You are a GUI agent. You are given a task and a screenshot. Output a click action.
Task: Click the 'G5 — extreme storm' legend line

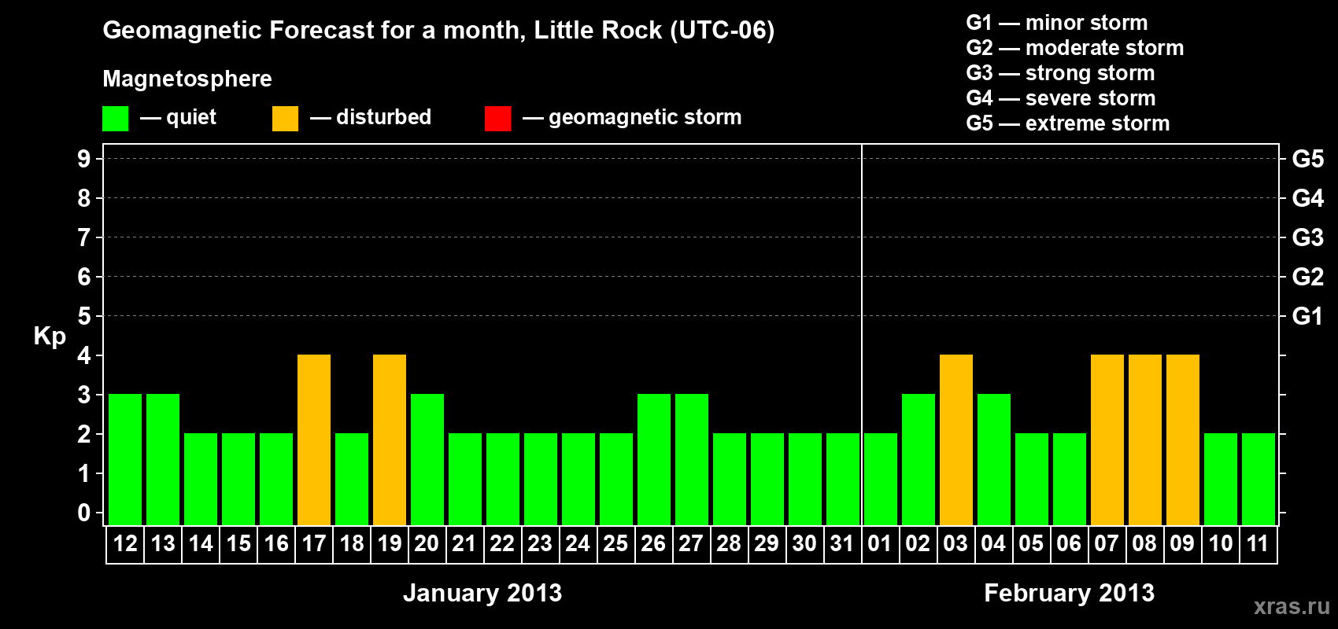[1068, 123]
